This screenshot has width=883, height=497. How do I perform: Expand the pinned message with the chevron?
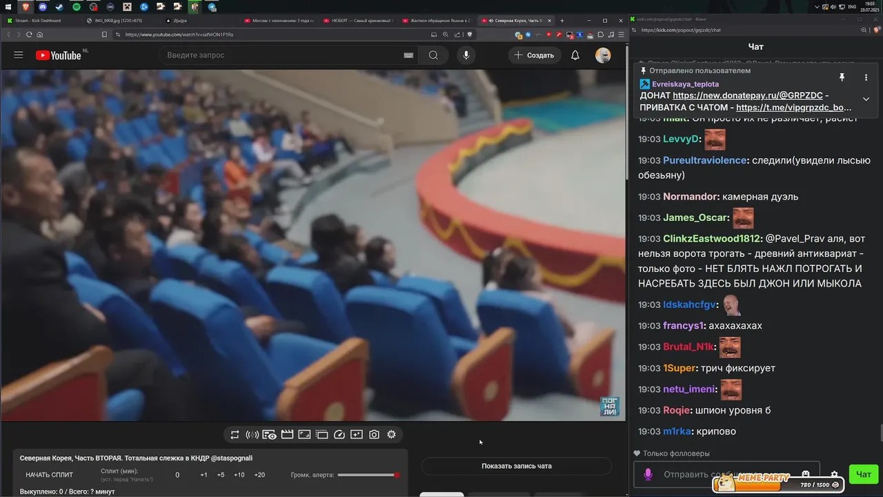pyautogui.click(x=866, y=99)
